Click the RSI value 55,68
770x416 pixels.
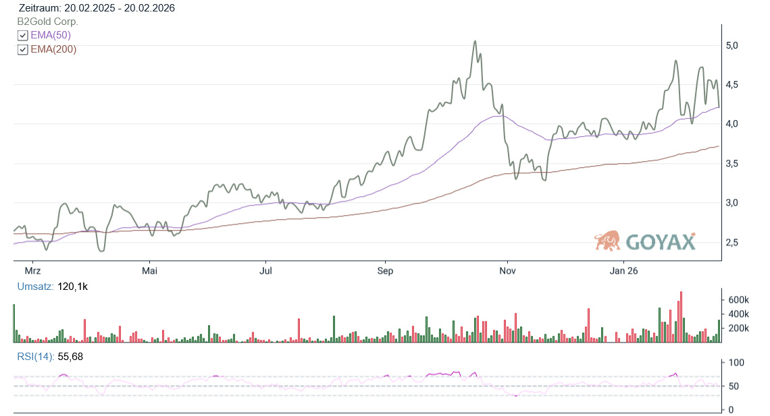(70, 356)
